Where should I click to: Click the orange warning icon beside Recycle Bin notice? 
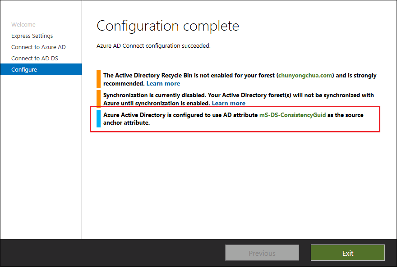coord(98,79)
